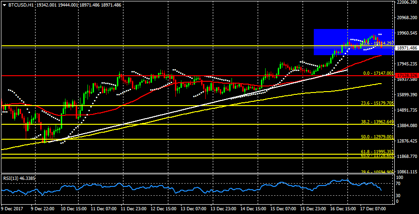The image size is (419, 214).
Task: Click the 30 level on RSI scale
Action: tap(398, 195)
